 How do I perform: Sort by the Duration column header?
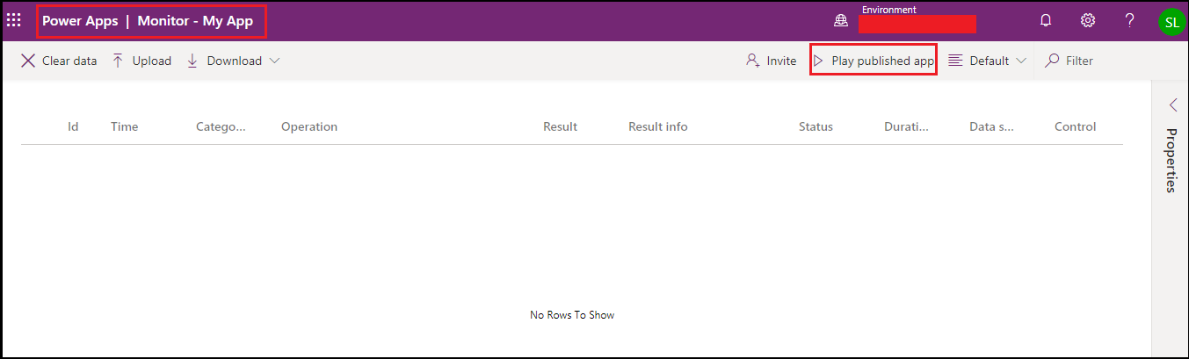pyautogui.click(x=906, y=126)
